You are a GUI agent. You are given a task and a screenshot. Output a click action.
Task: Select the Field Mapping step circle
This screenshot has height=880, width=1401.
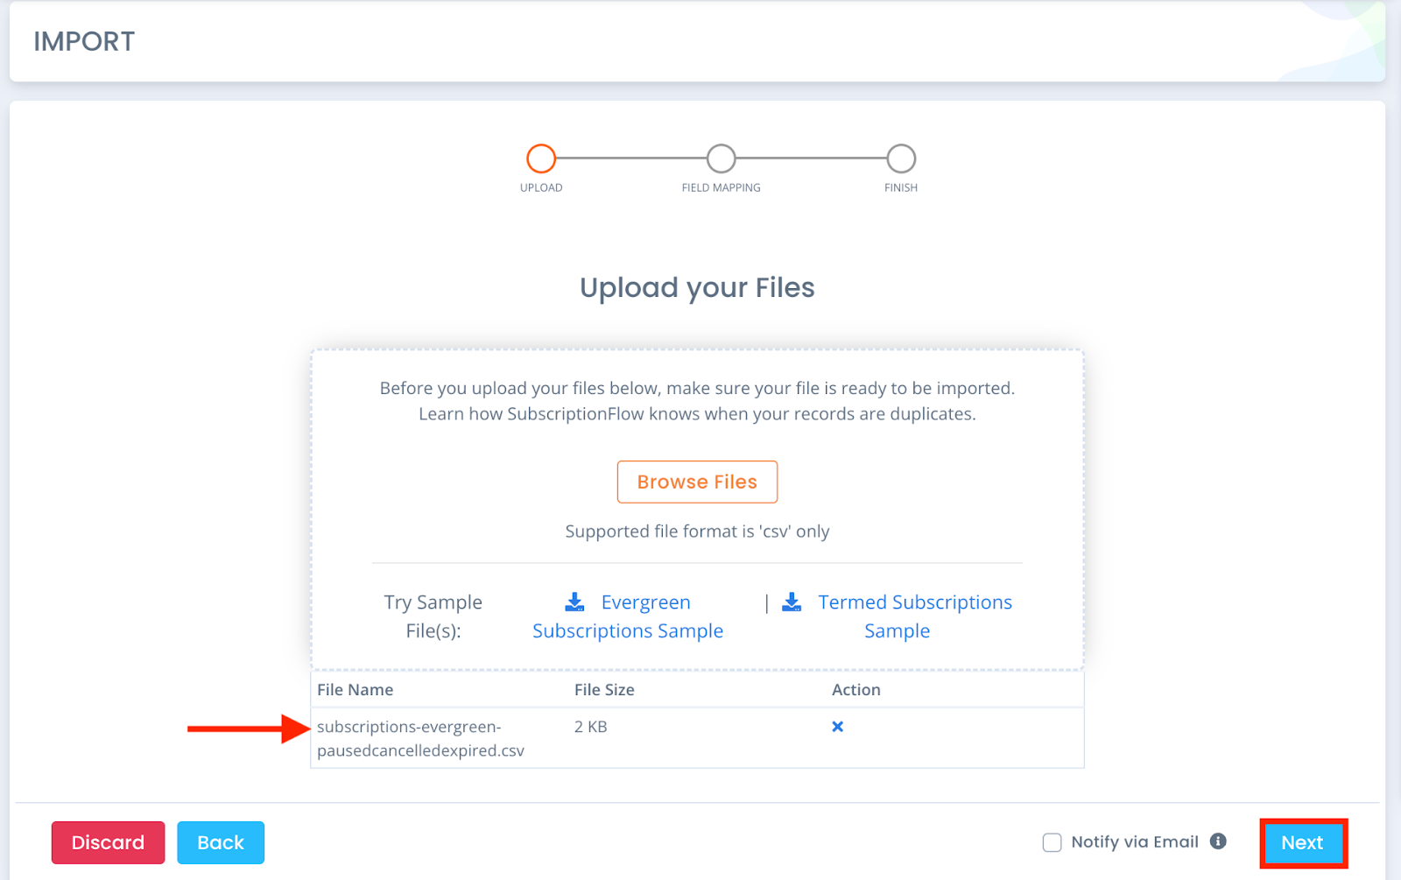point(722,158)
